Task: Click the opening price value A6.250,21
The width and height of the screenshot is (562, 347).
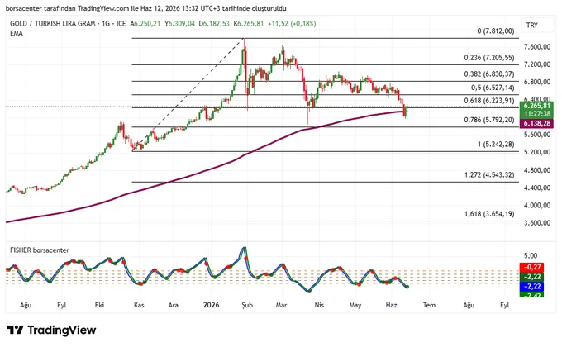Action: [x=145, y=24]
